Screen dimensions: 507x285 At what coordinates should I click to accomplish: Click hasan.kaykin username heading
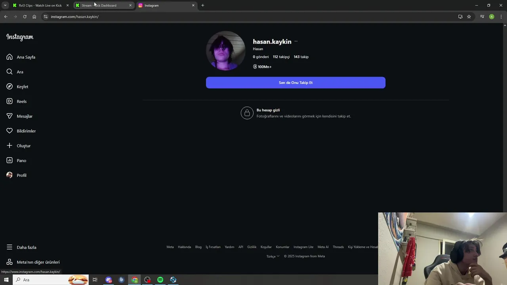click(x=272, y=42)
